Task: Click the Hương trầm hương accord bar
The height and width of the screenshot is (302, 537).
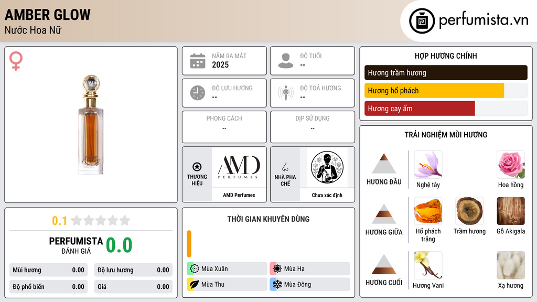Action: point(446,72)
